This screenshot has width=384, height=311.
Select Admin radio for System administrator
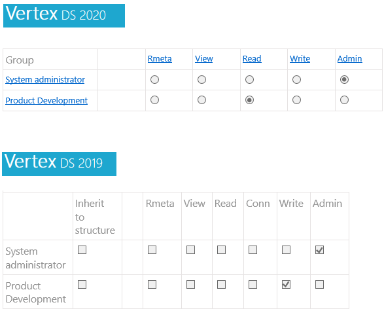coord(344,80)
